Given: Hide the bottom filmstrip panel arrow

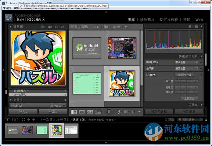Looking at the screenshot, I should pos(106,143).
